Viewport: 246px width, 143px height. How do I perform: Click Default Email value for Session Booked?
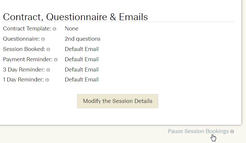coord(82,49)
